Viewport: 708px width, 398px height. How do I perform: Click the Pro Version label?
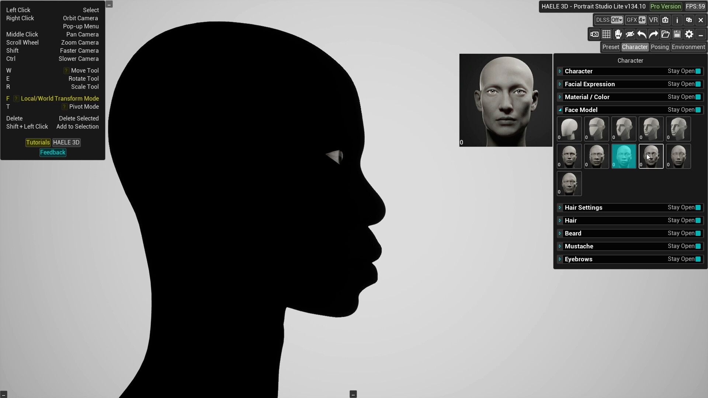point(666,6)
